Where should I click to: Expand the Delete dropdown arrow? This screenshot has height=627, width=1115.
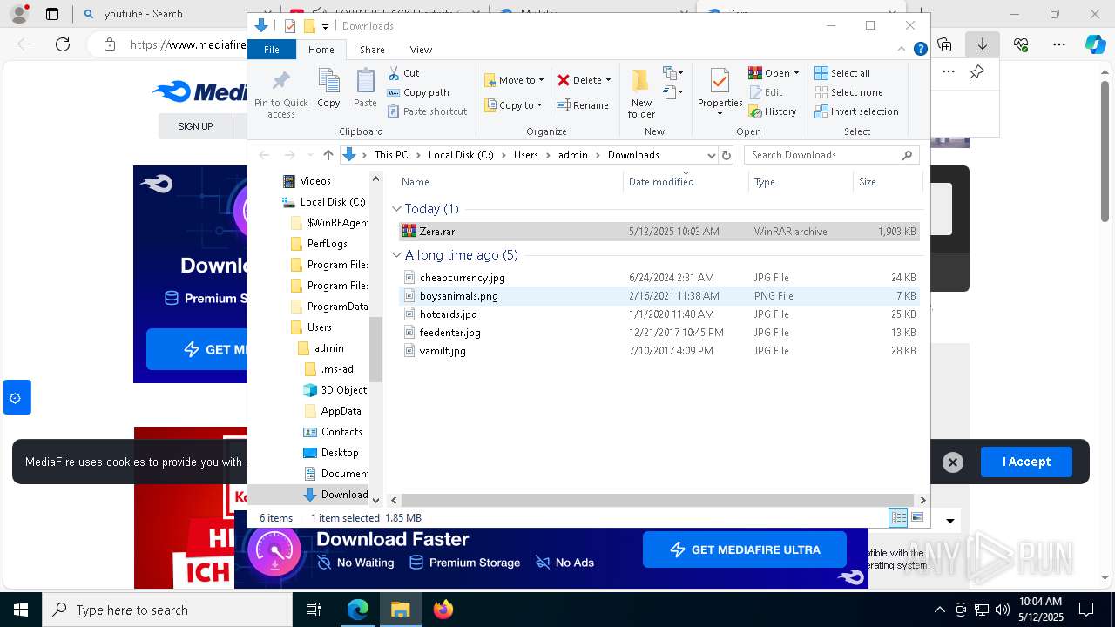click(x=608, y=80)
